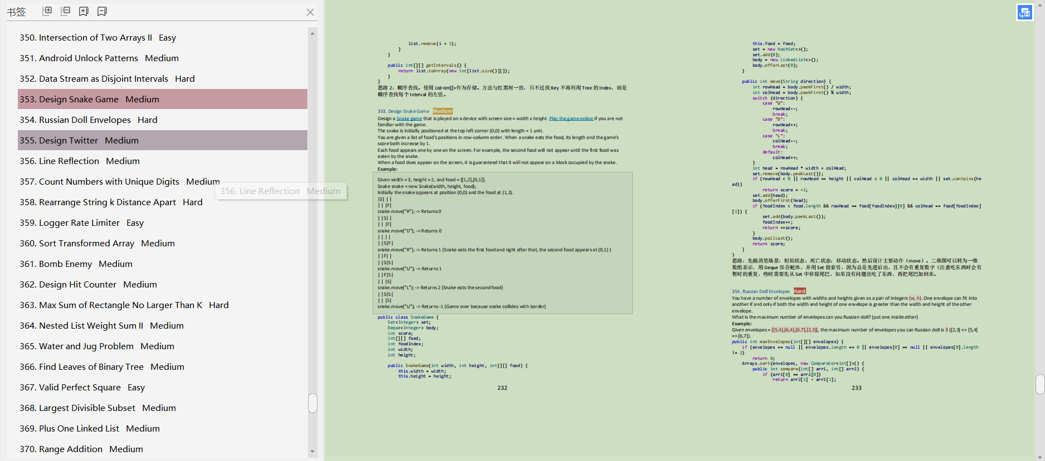
Task: Go to bookmark 350. Intersection of Two Arrays II
Action: click(x=163, y=38)
